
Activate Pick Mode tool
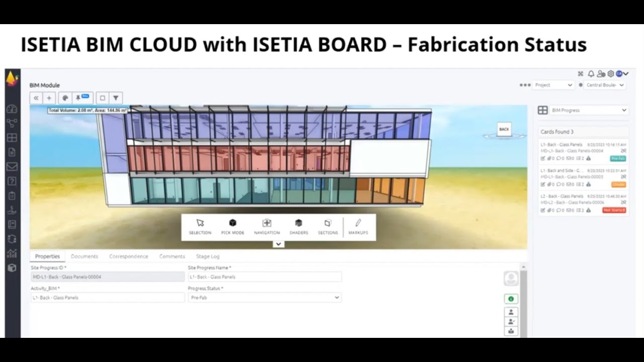[x=232, y=227]
